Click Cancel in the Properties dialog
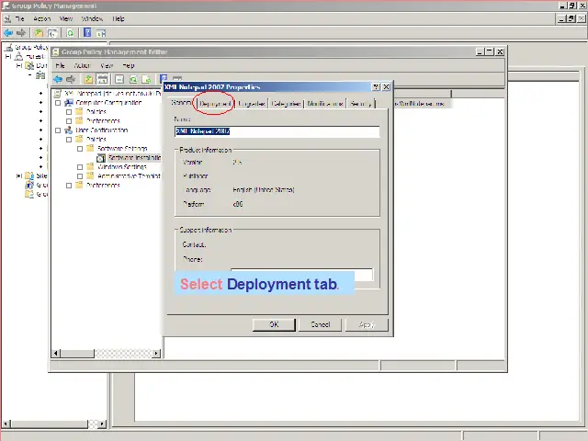 (x=321, y=324)
